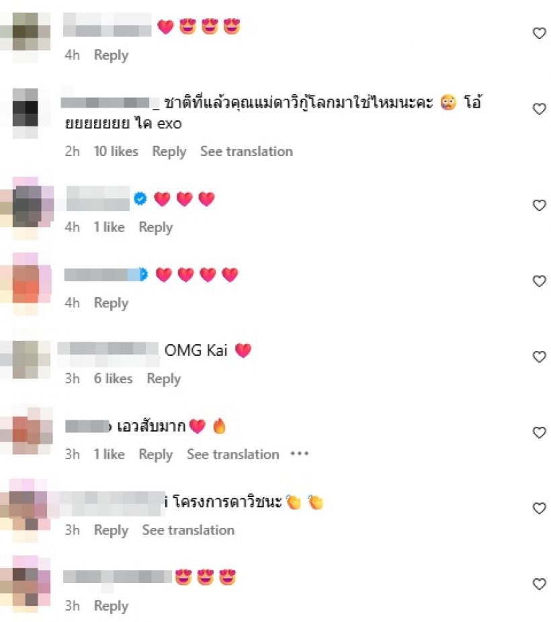The width and height of the screenshot is (551, 622).
Task: Like the comment with heart-eyes emojis at top
Action: pos(539,34)
